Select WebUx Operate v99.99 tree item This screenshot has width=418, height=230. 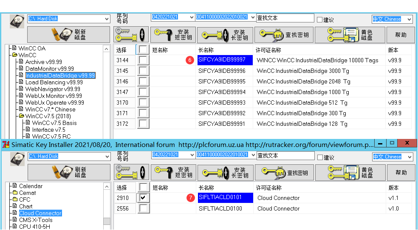point(54,103)
